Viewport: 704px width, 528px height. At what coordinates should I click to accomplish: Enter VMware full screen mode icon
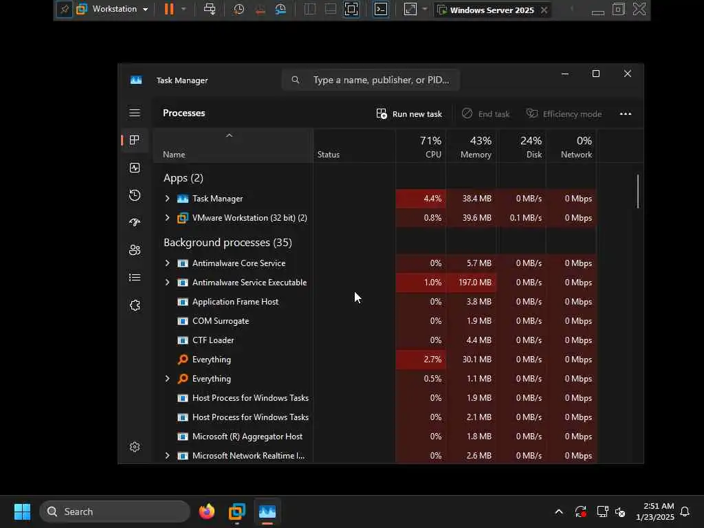(351, 10)
